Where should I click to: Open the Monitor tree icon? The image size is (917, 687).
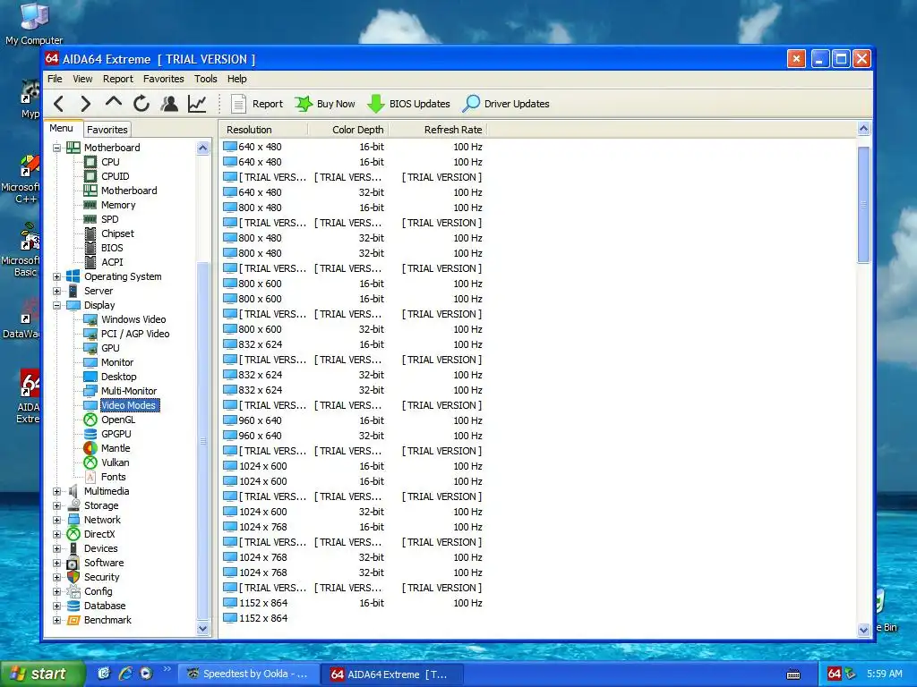click(x=90, y=363)
